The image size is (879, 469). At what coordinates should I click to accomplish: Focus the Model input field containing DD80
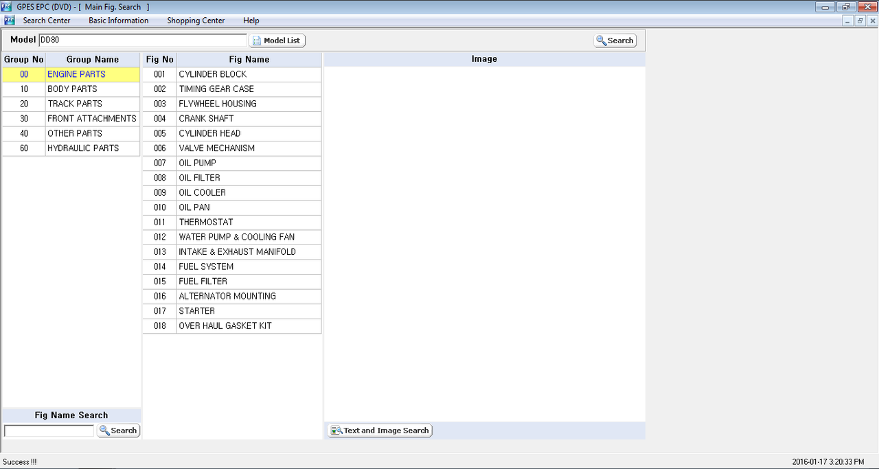(x=143, y=41)
